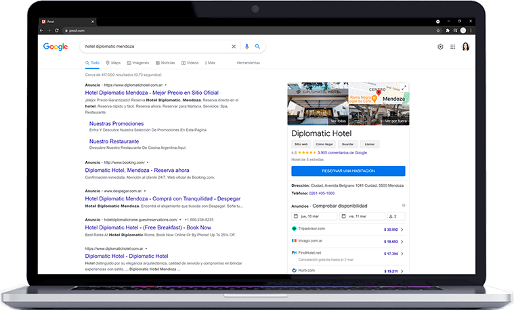Click the search text field
The image size is (514, 310).
tap(156, 47)
